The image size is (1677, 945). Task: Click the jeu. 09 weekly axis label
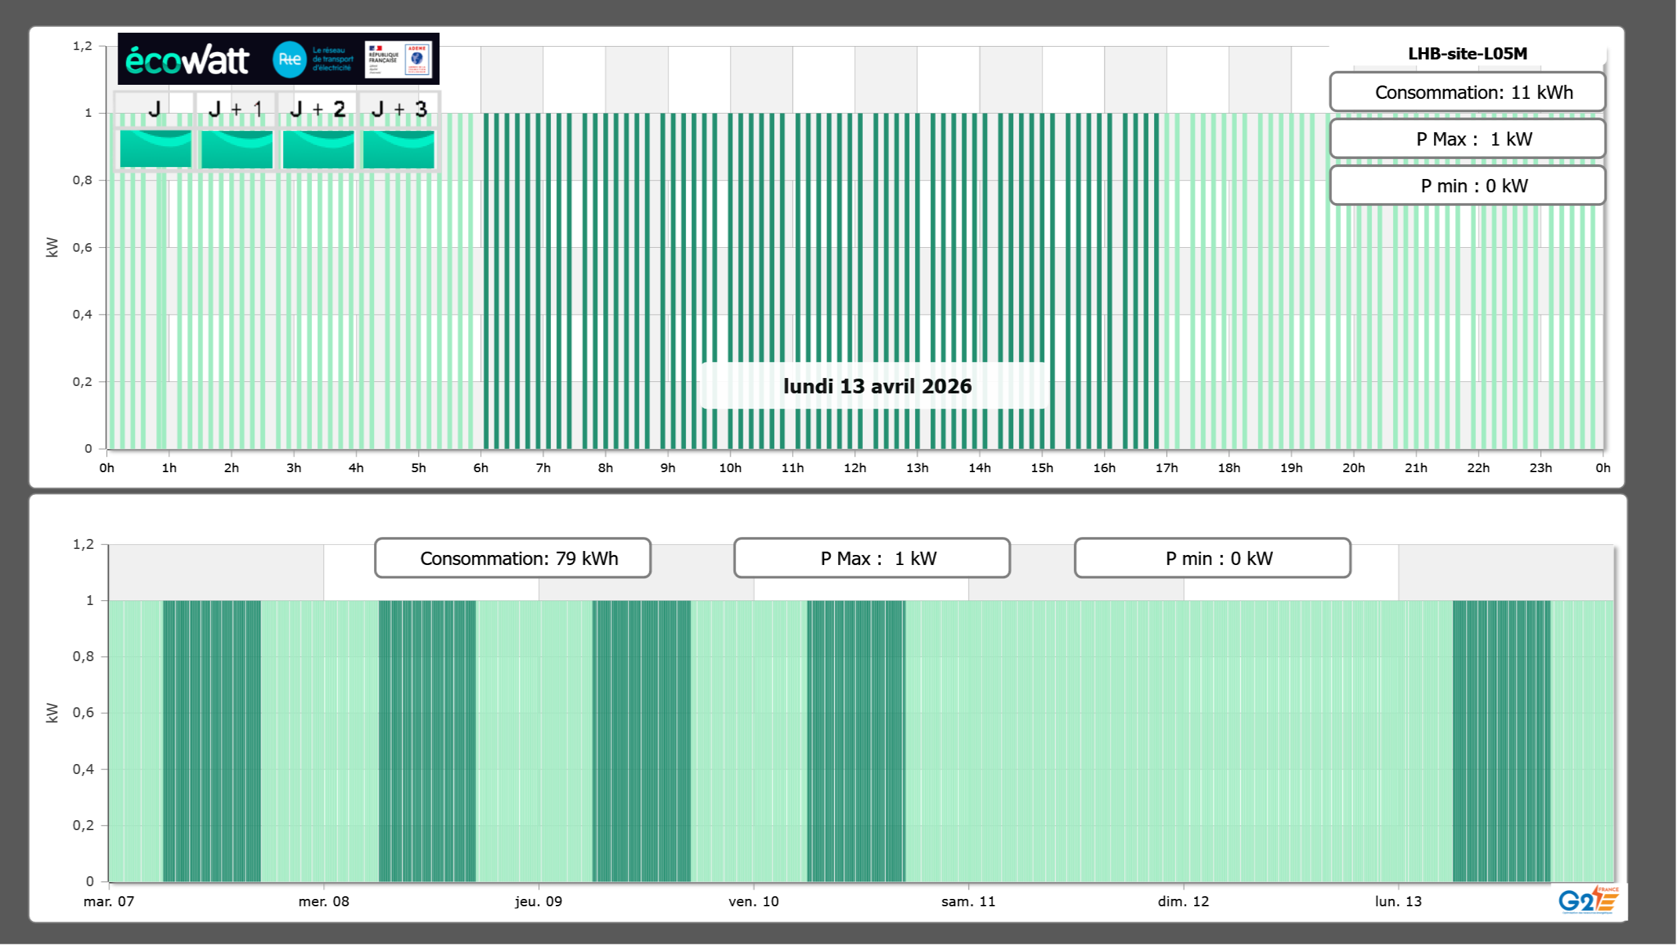coord(538,902)
